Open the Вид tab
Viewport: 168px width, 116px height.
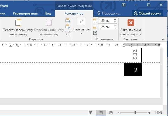(48, 13)
